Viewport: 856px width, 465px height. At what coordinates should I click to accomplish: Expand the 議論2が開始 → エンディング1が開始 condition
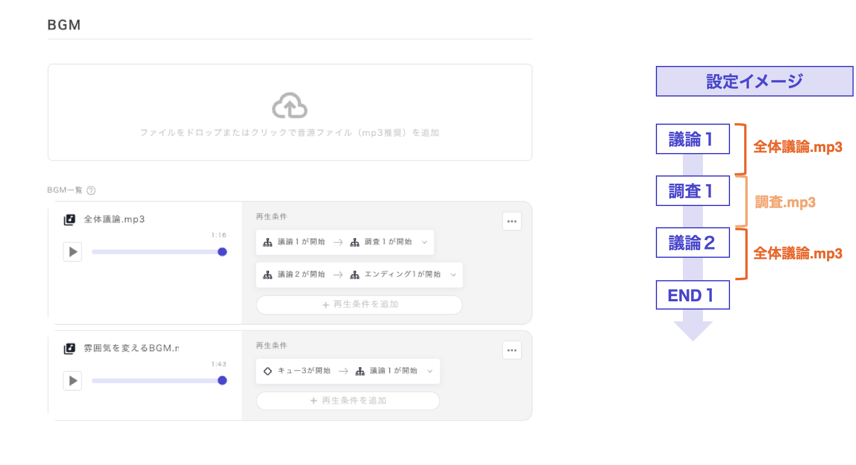(453, 275)
